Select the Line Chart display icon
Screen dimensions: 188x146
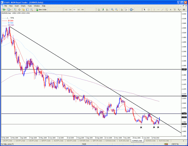pos(107,10)
